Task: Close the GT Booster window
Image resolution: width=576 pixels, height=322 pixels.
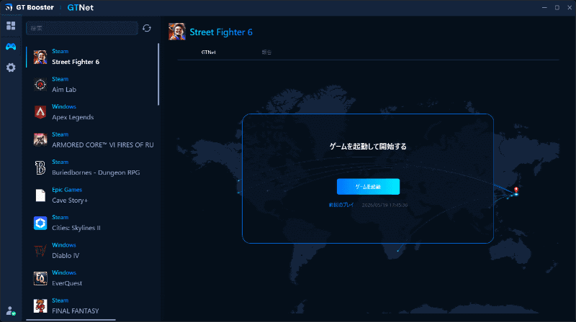Action: tap(570, 7)
